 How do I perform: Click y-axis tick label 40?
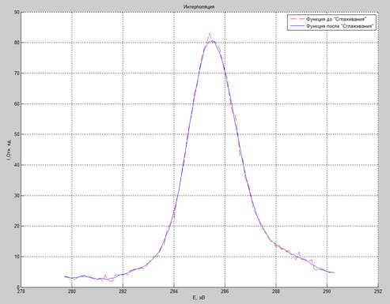[17, 165]
